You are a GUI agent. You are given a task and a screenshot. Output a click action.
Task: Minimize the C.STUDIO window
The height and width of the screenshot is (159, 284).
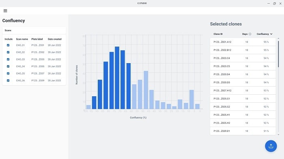click(269, 3)
